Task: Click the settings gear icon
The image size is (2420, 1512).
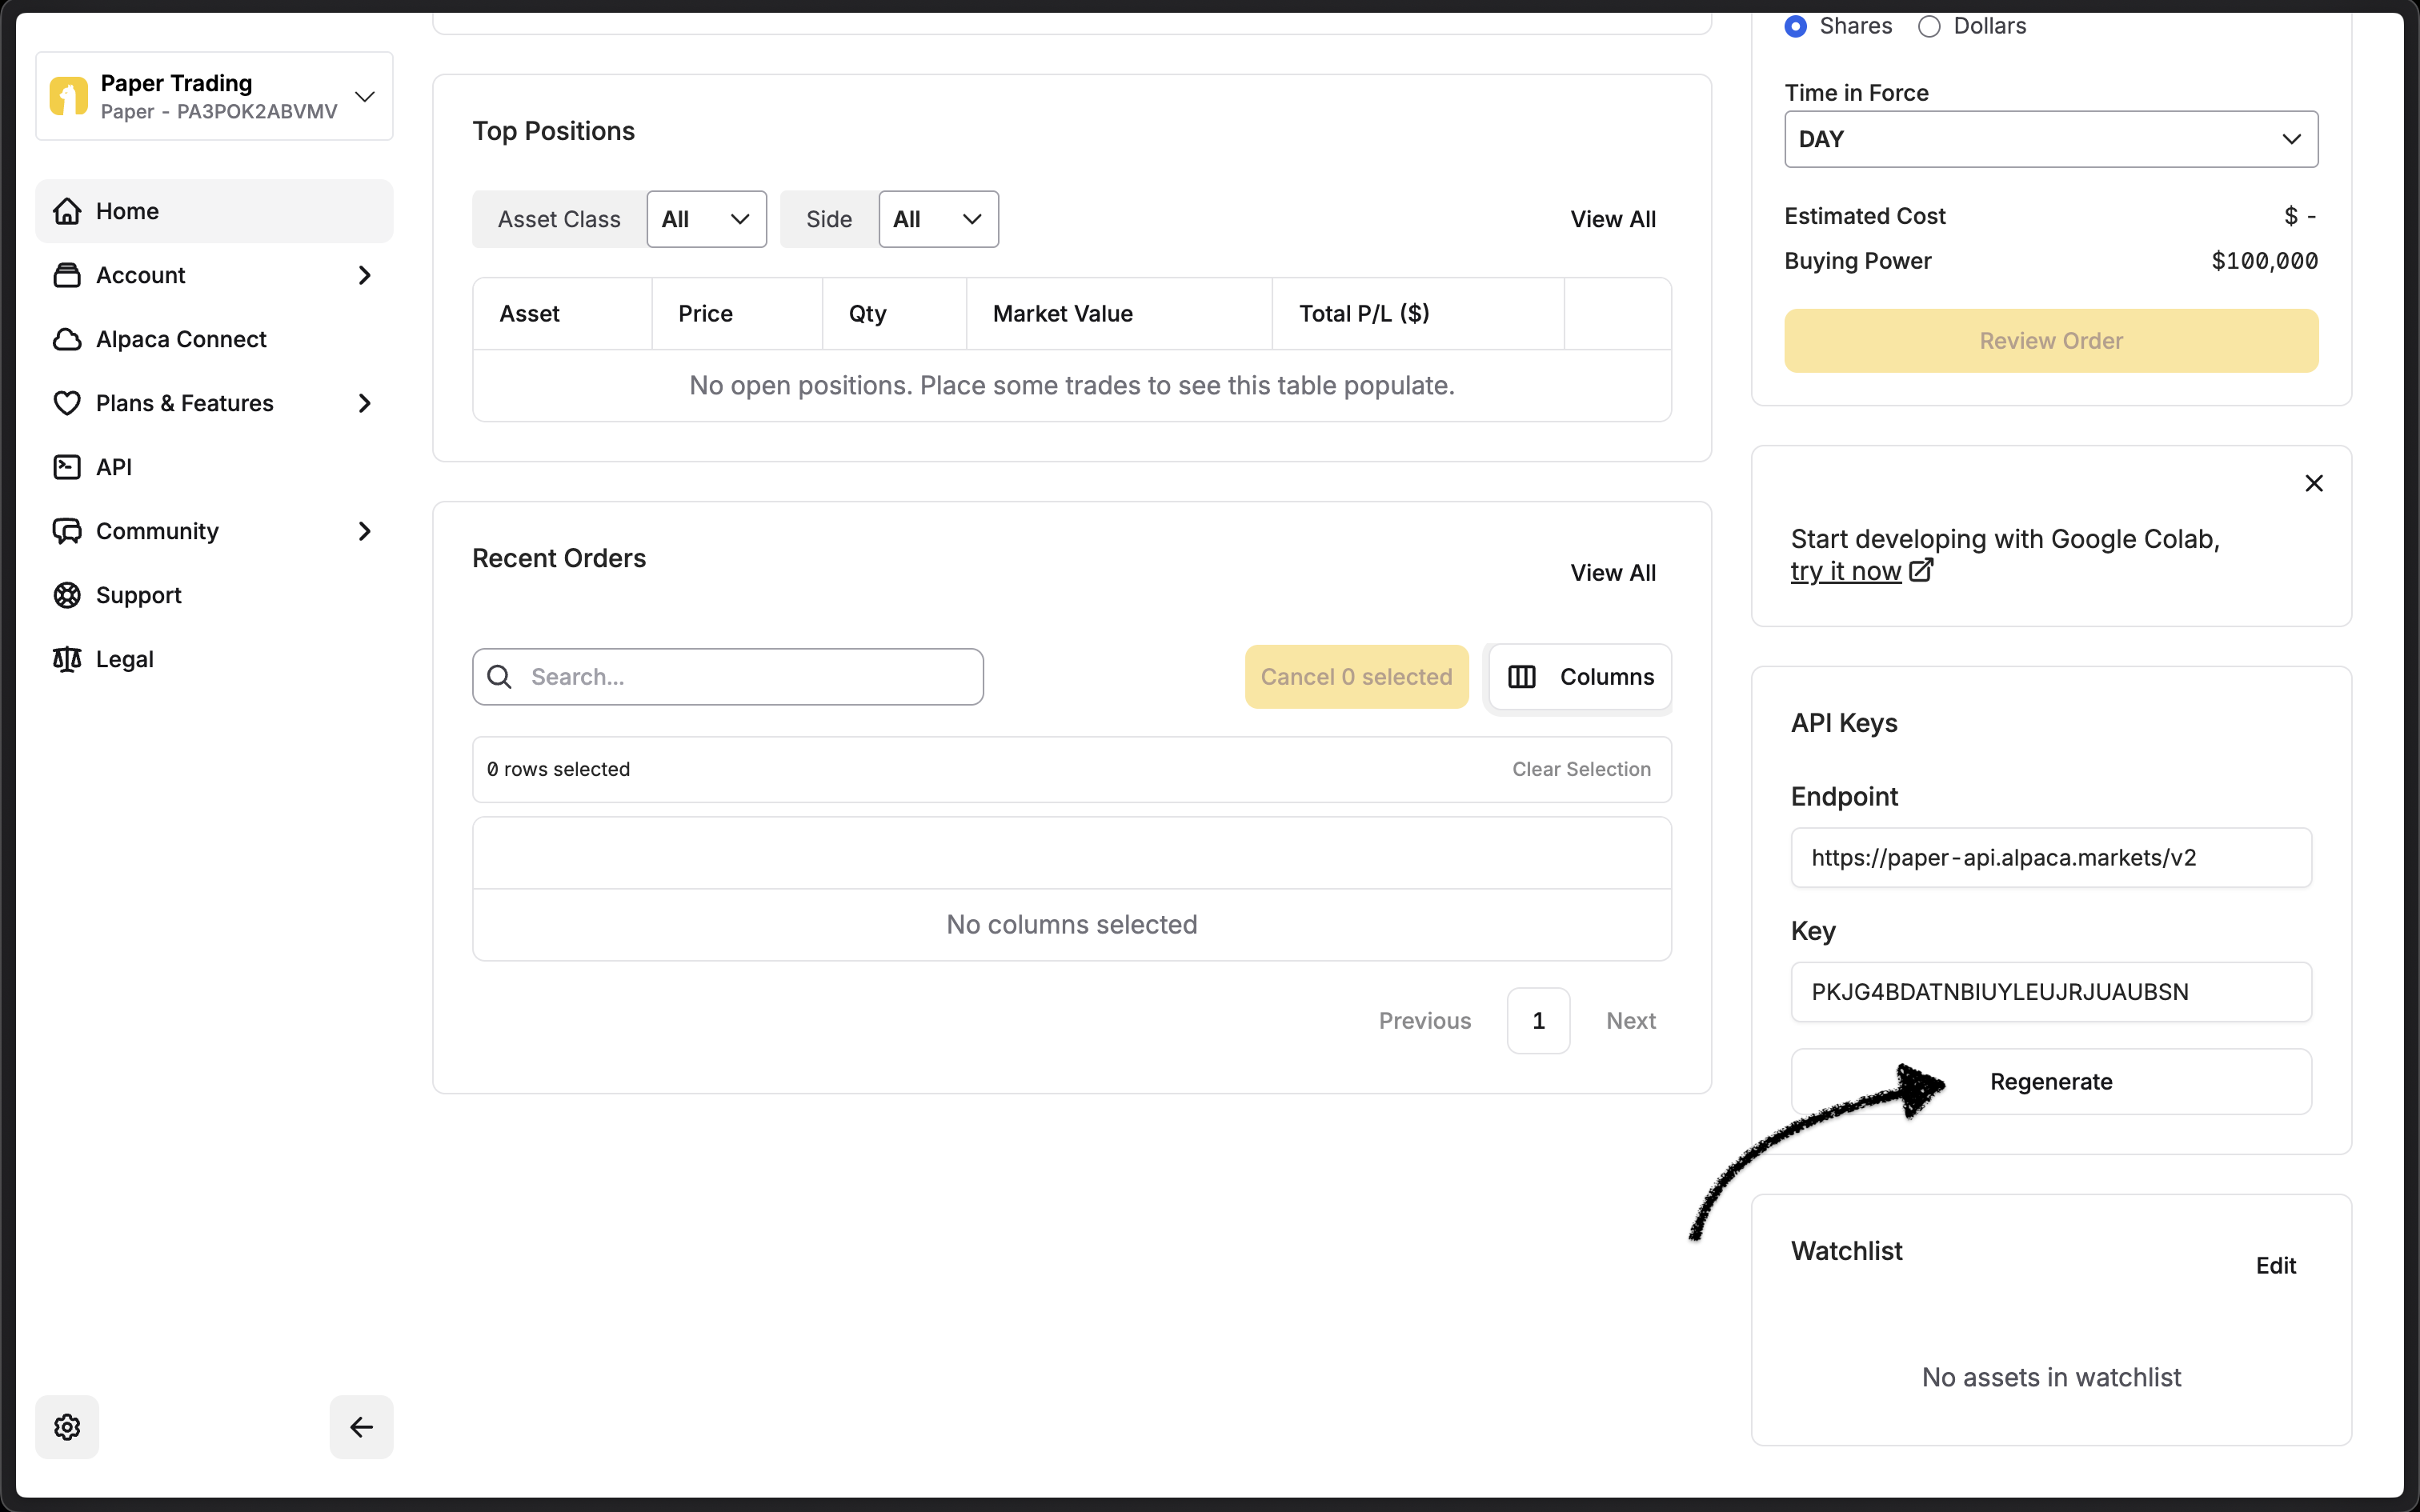Action: click(x=67, y=1427)
